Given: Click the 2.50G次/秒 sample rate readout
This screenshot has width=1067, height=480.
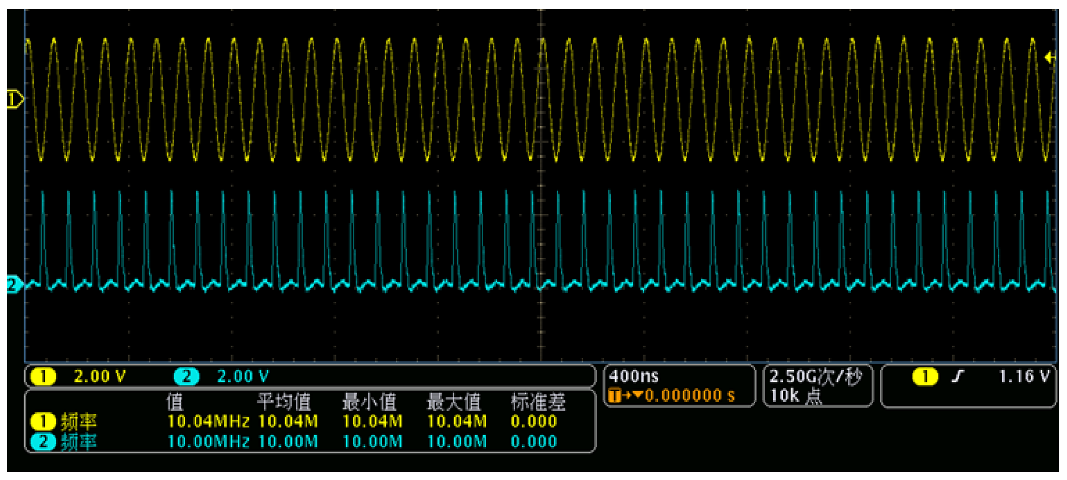Looking at the screenshot, I should [x=816, y=376].
